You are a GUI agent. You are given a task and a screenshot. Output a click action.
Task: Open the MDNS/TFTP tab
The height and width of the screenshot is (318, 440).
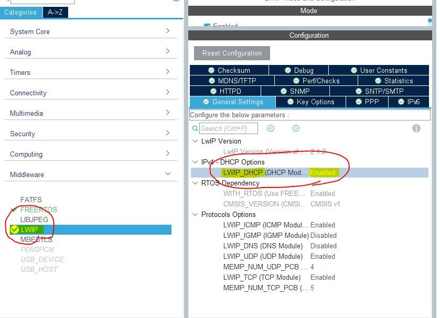(232, 81)
